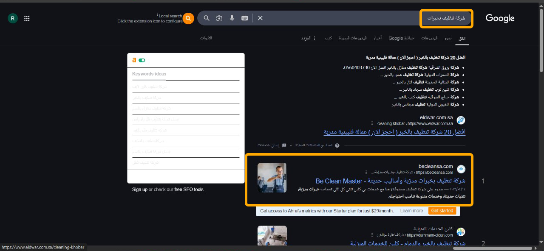Open the free SEO tools link
This screenshot has height=251, width=544.
coord(189,190)
